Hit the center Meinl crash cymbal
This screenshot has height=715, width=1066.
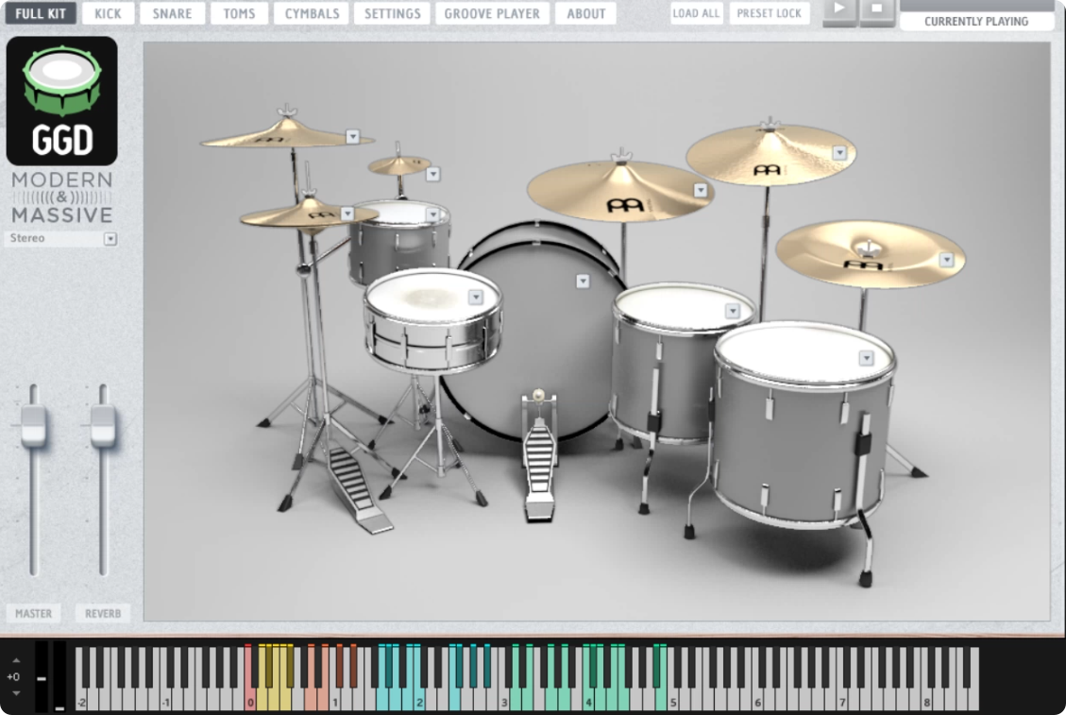click(x=618, y=191)
